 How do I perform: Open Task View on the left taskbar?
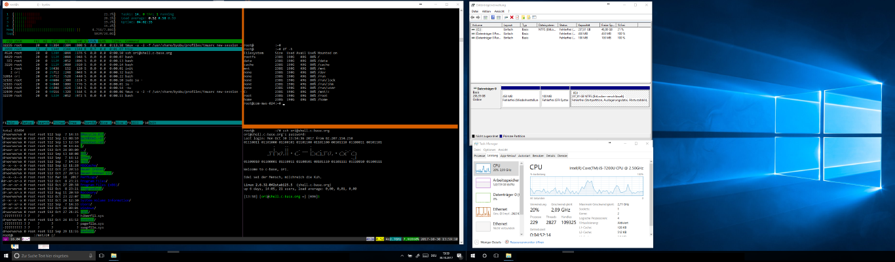[x=101, y=255]
